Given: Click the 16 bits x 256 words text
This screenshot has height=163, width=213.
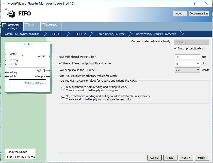Looking at the screenshot, I should [35, 83].
